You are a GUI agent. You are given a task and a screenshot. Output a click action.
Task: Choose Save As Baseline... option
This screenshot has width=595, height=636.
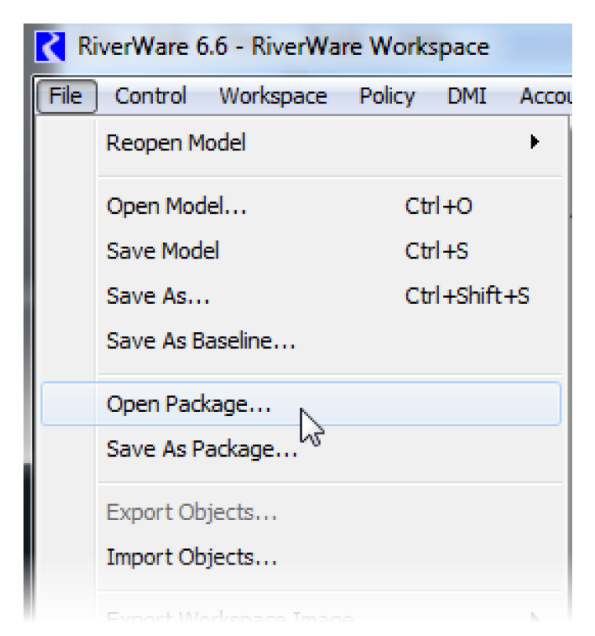pyautogui.click(x=201, y=341)
